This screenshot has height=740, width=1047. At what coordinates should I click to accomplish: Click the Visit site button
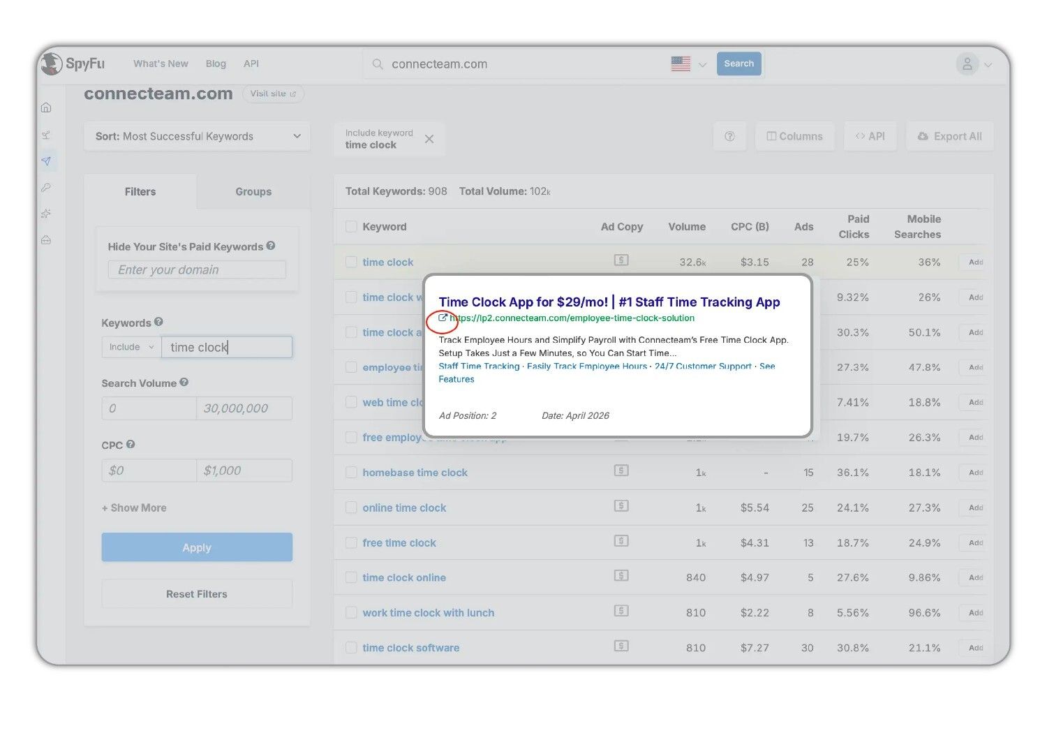273,94
